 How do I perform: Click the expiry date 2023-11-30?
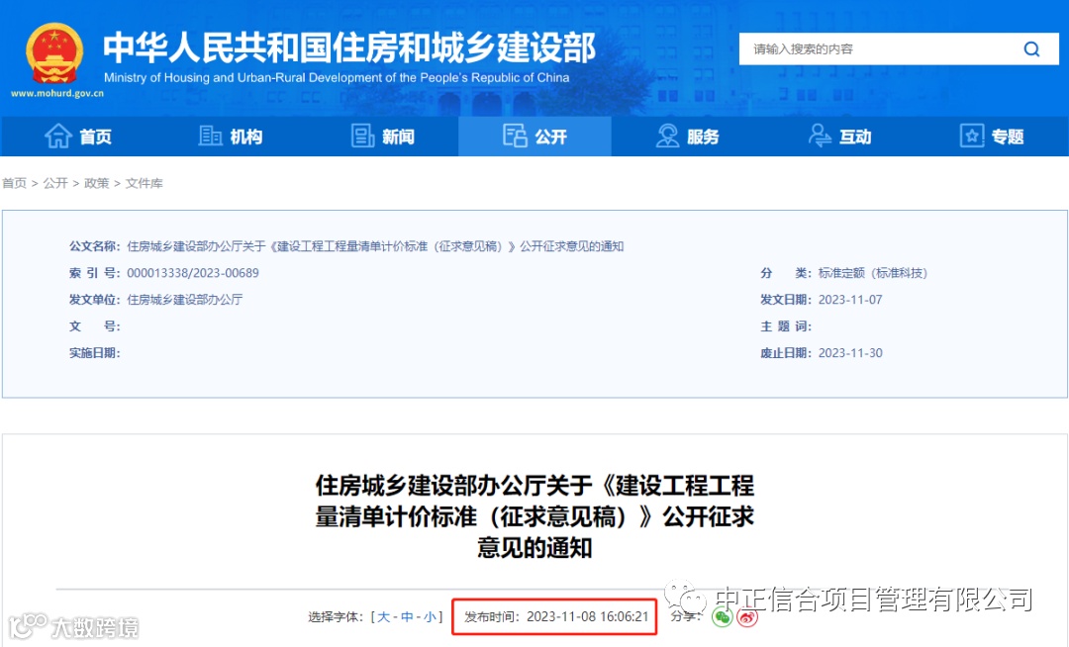850,353
